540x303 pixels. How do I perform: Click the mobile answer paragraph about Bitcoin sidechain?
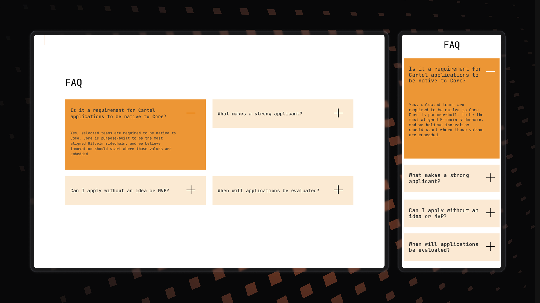pyautogui.click(x=446, y=120)
